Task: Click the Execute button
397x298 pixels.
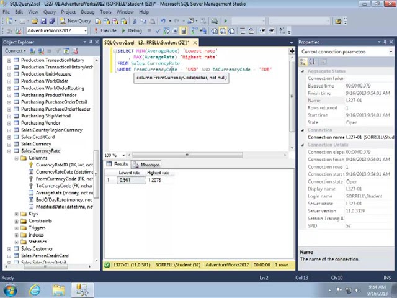Action: 105,30
